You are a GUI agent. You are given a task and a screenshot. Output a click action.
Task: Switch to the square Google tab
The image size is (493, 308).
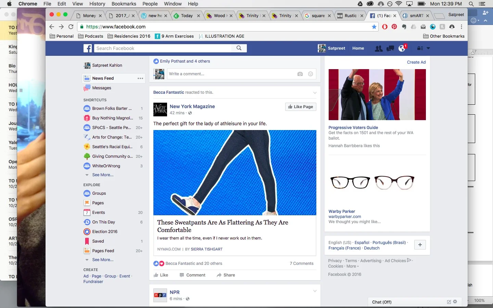pyautogui.click(x=318, y=16)
